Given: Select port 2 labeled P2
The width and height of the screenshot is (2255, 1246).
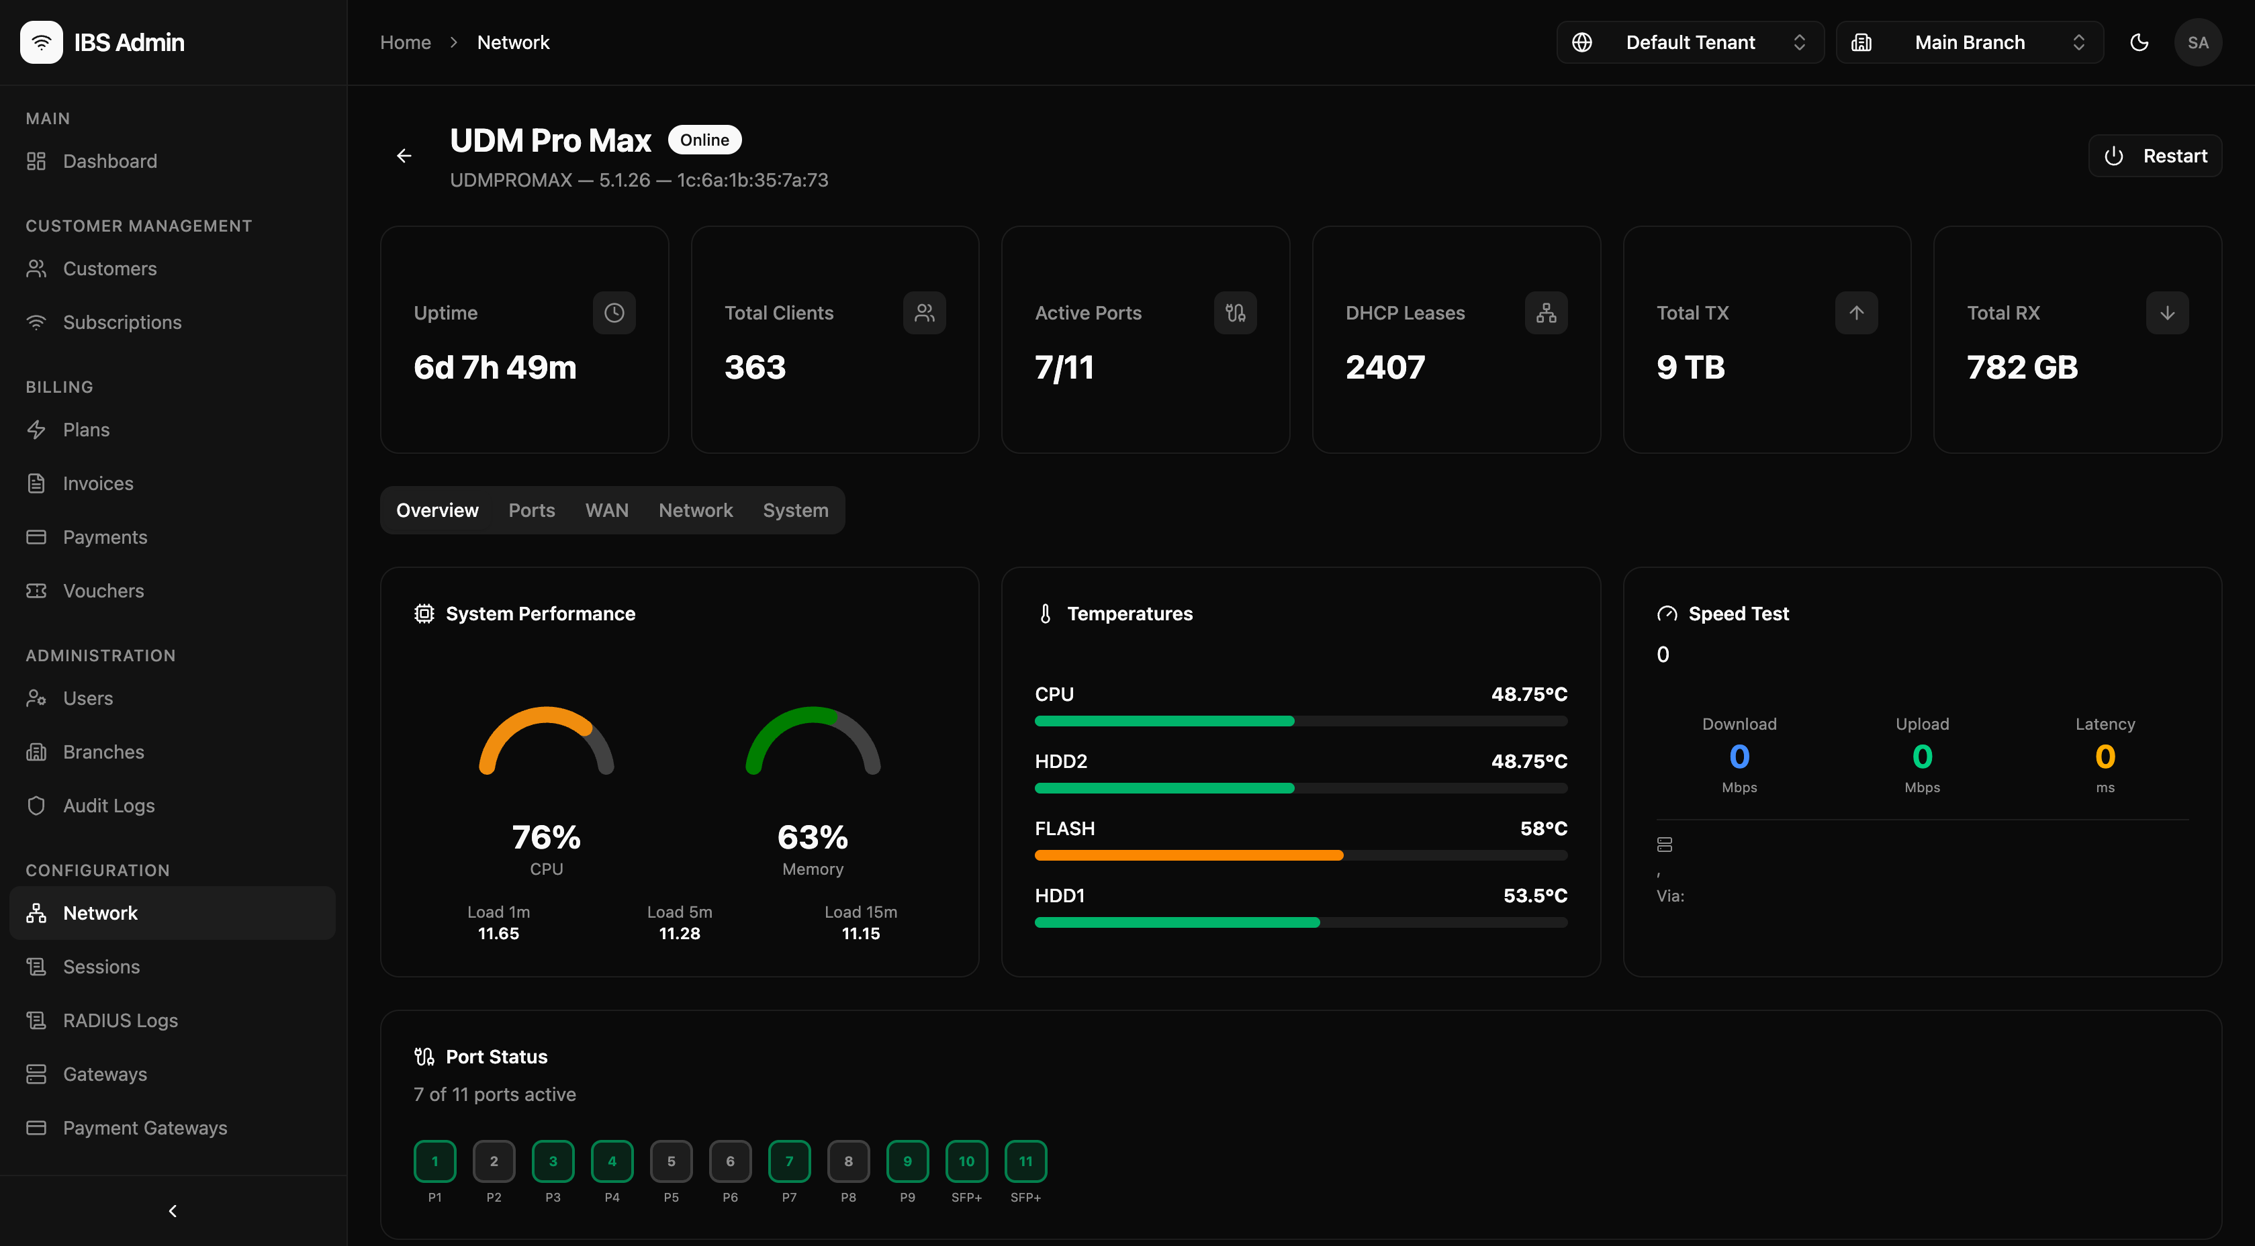Looking at the screenshot, I should click(494, 1161).
